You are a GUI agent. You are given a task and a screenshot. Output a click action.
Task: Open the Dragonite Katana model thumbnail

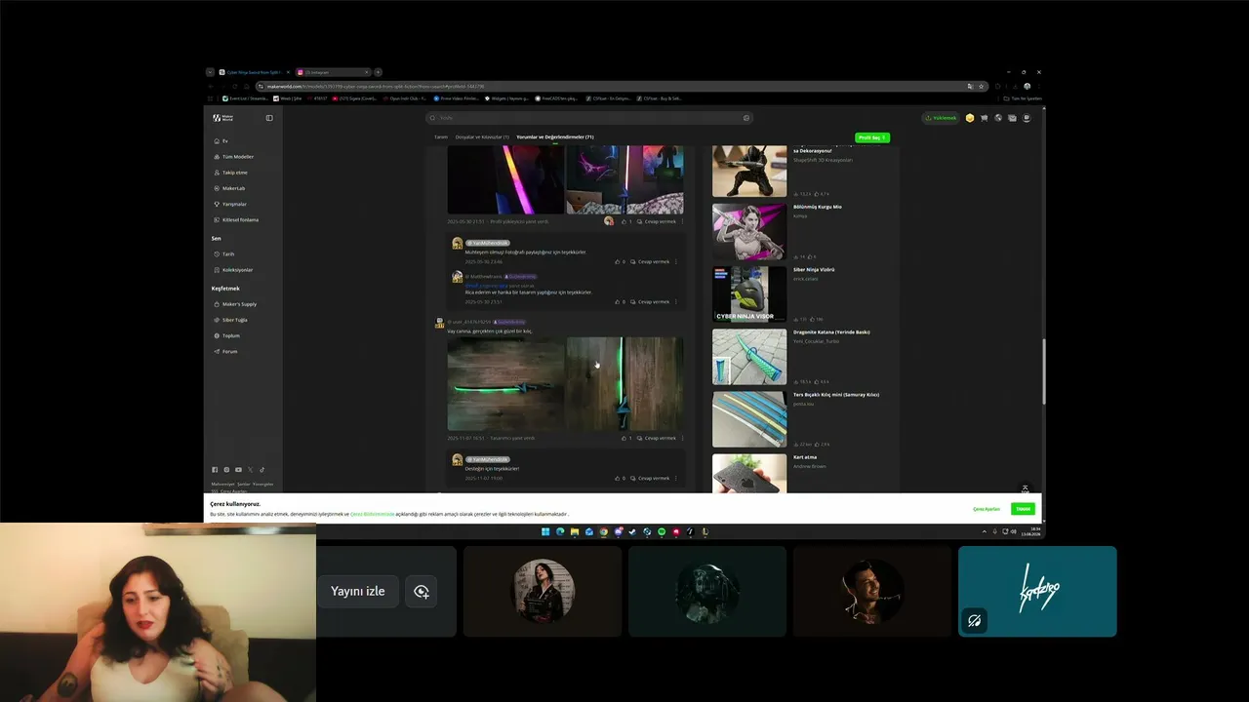coord(749,357)
